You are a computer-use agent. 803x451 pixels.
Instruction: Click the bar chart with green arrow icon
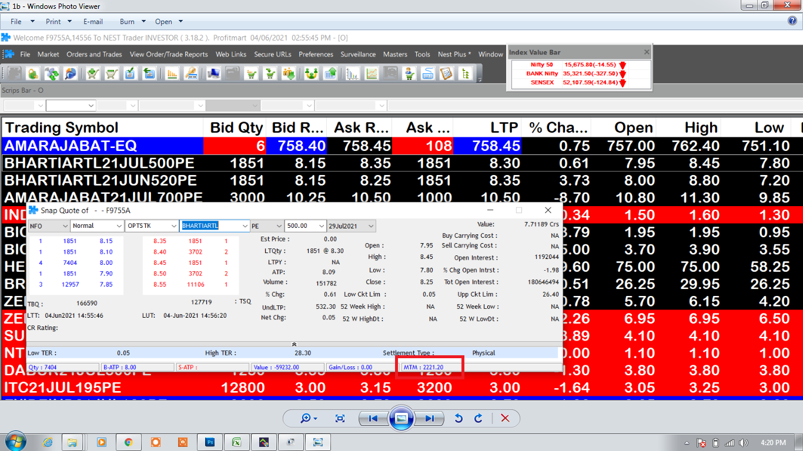click(330, 73)
